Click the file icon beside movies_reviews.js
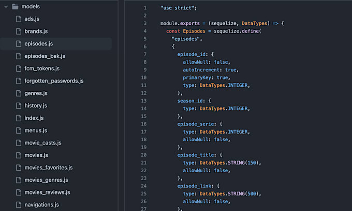 [19, 192]
